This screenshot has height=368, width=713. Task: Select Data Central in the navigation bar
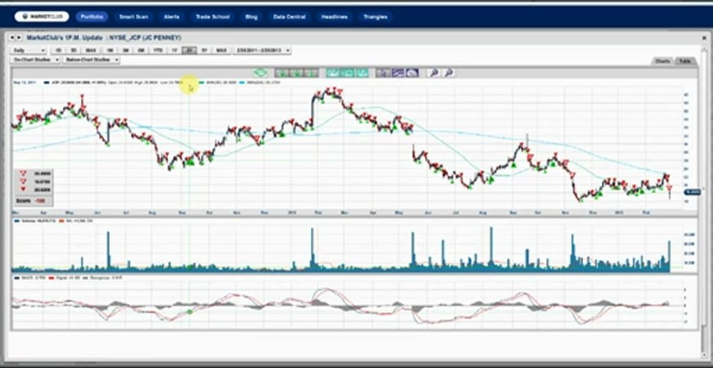(289, 17)
